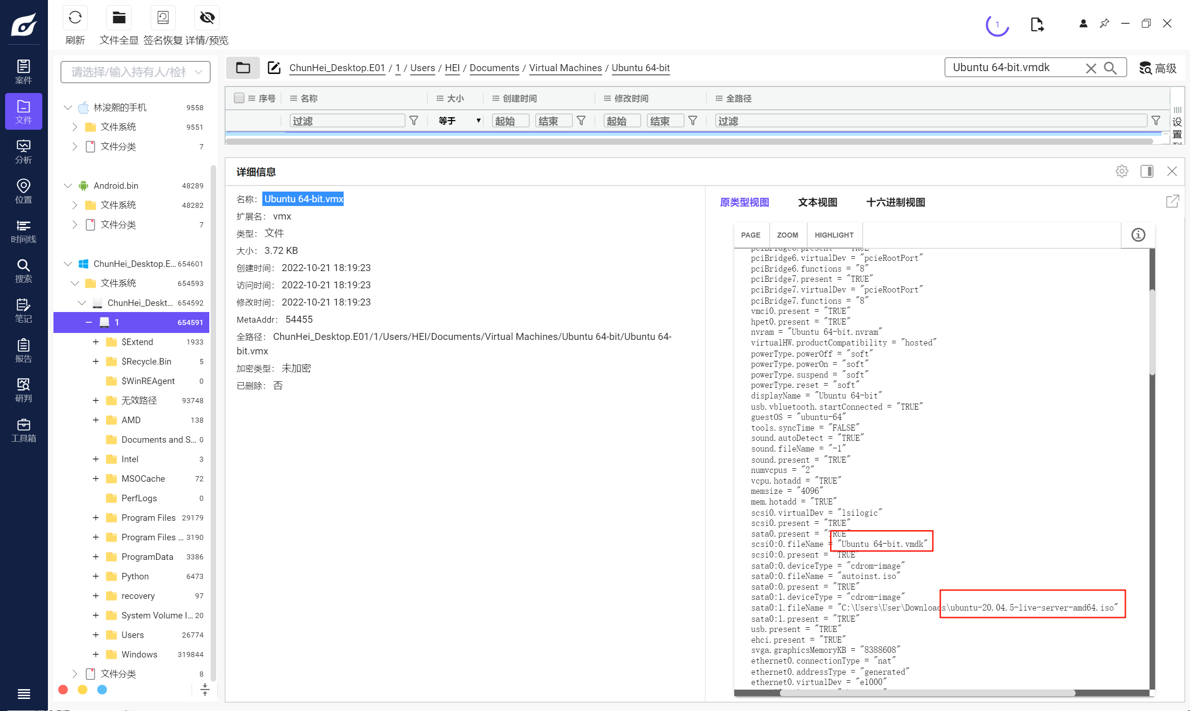
Task: Open the 工具箱 toolbox in sidebar
Action: (23, 430)
